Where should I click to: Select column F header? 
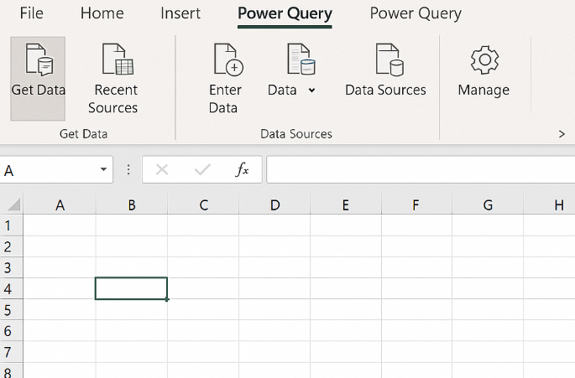(x=416, y=205)
